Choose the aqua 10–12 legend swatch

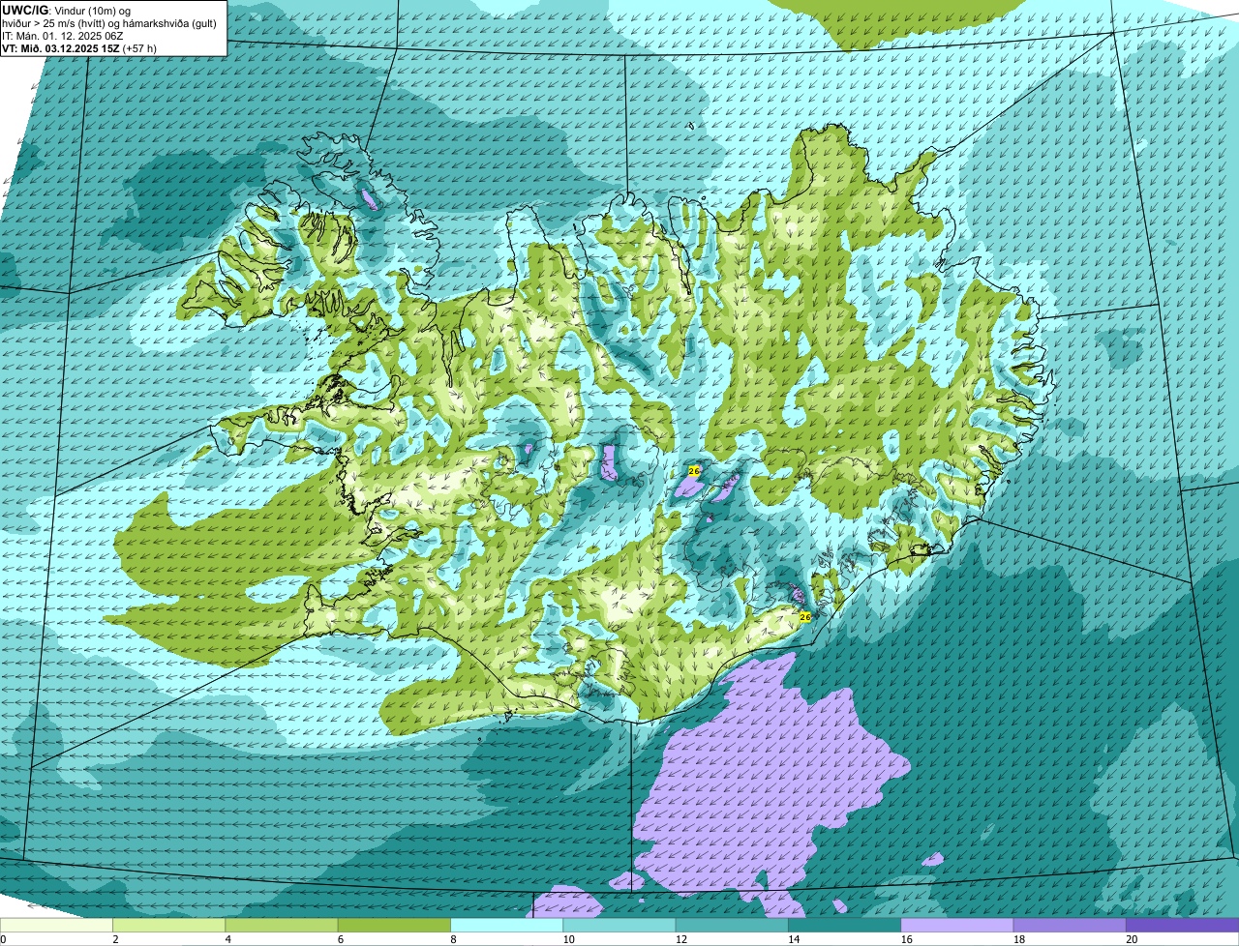coord(619,925)
